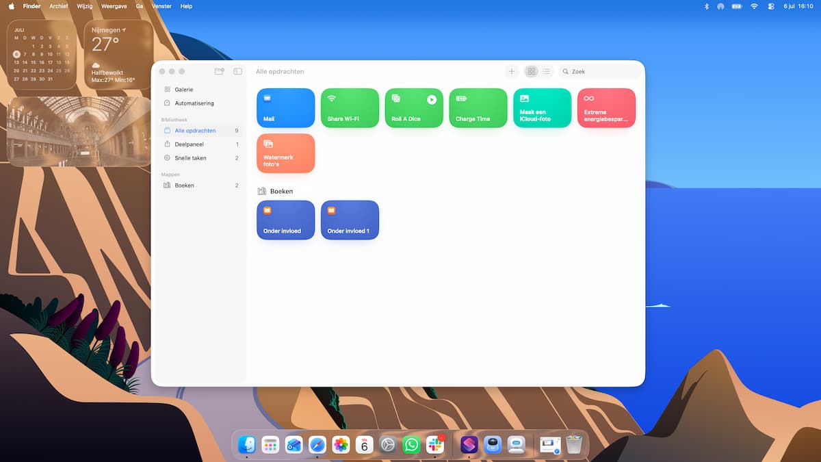Open the Boeken folder in the sidebar

click(x=201, y=185)
